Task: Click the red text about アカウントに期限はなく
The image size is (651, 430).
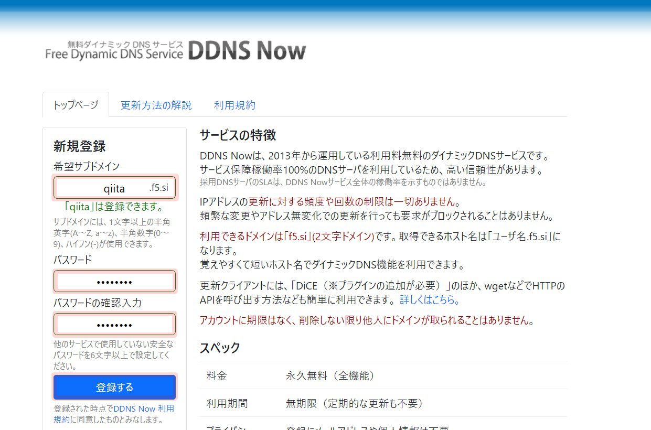Action: 367,320
